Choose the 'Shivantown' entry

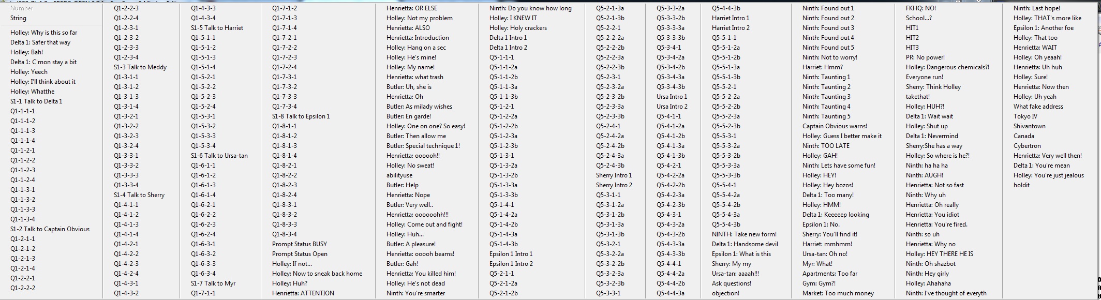[x=1030, y=126]
